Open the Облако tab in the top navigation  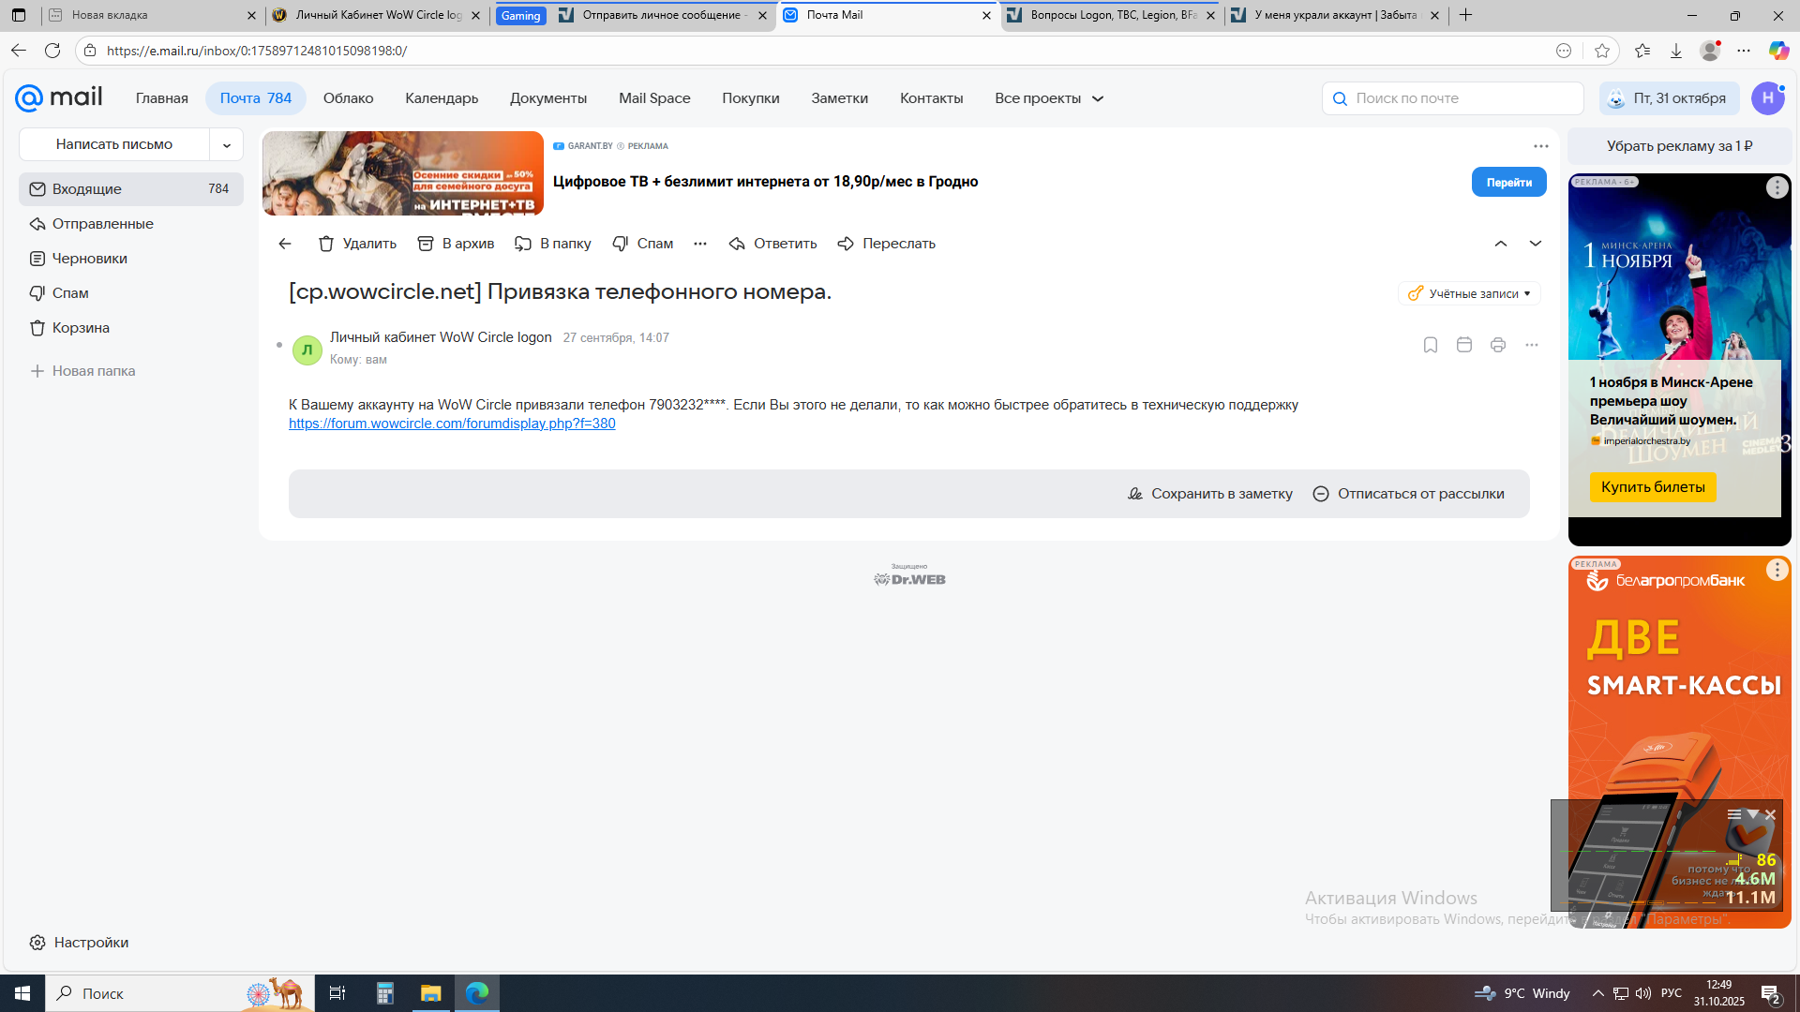tap(348, 98)
